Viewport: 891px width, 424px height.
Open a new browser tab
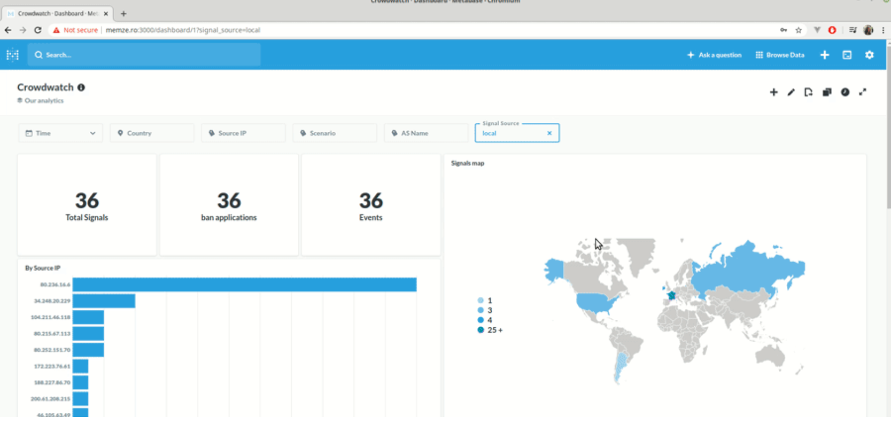(x=123, y=14)
